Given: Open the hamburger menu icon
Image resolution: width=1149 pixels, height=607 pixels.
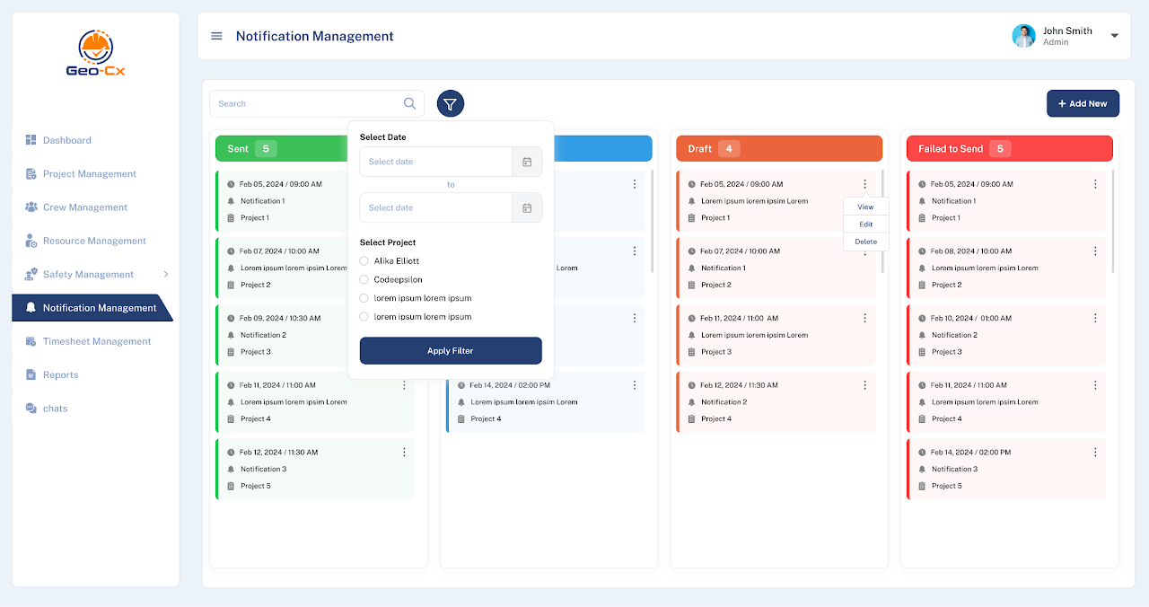Looking at the screenshot, I should (x=216, y=36).
